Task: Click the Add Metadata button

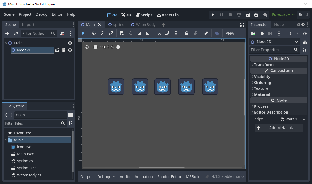Action: pyautogui.click(x=279, y=128)
